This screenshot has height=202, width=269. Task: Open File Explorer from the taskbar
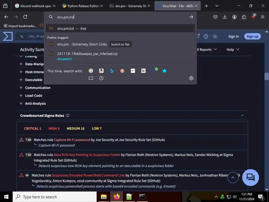(104, 197)
